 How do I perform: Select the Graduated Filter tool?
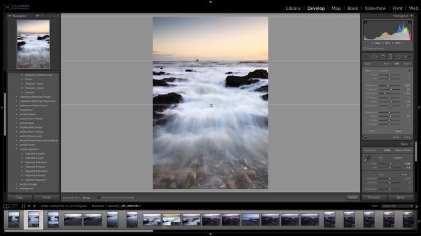pyautogui.click(x=390, y=56)
